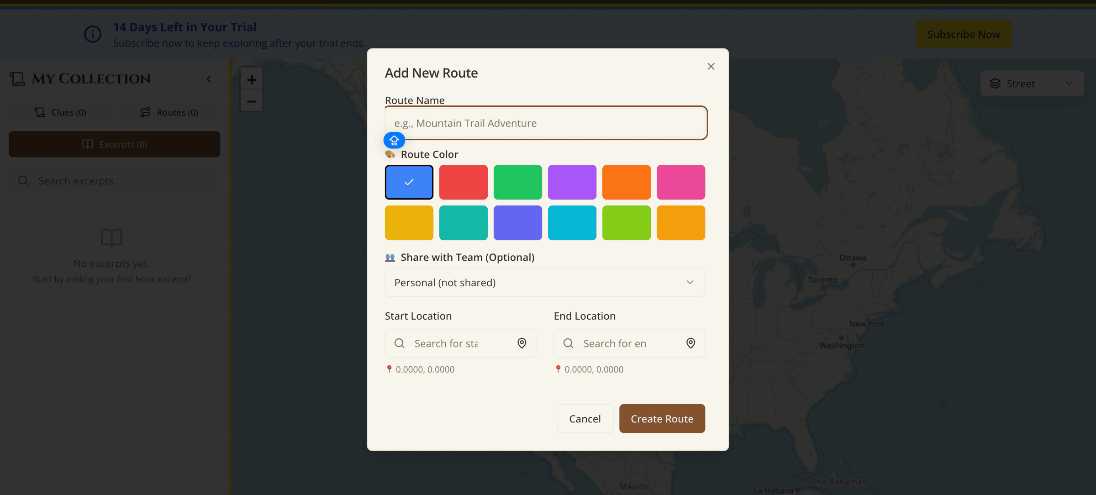
Task: Click the Create Route button
Action: click(662, 418)
